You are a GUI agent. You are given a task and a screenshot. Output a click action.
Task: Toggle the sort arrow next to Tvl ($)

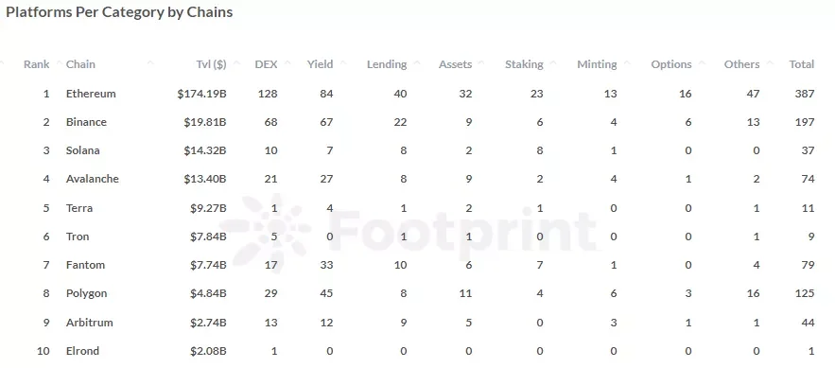pyautogui.click(x=235, y=63)
